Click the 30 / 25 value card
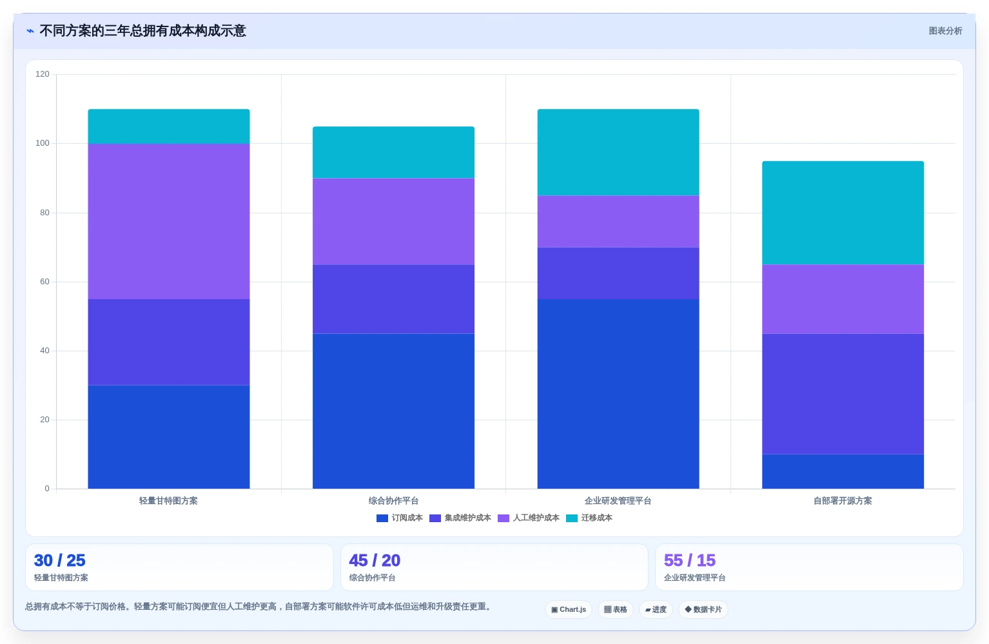The height and width of the screenshot is (644, 989). click(179, 567)
